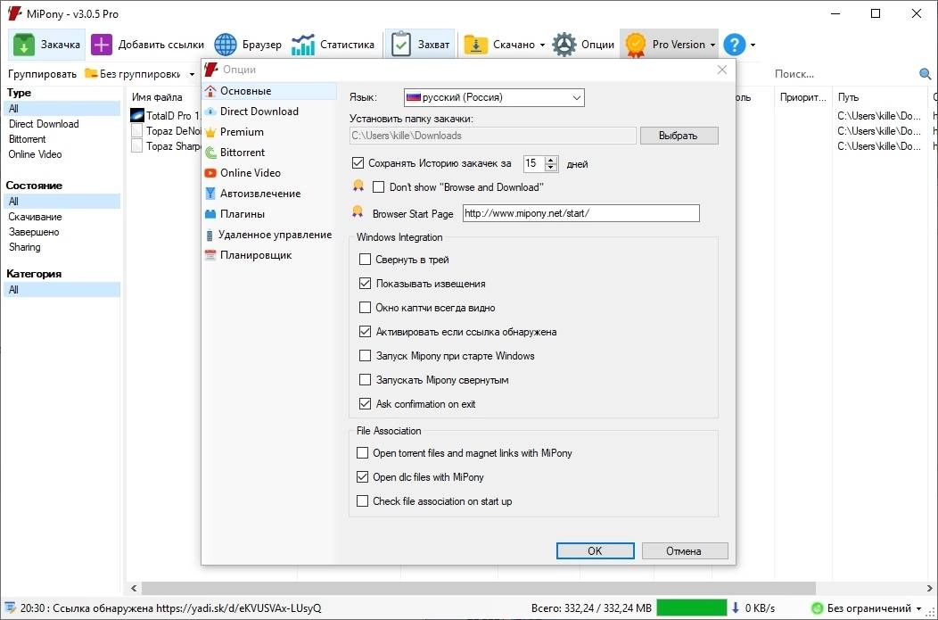The width and height of the screenshot is (938, 620).
Task: Click the Плагины brick icon
Action: 210,214
